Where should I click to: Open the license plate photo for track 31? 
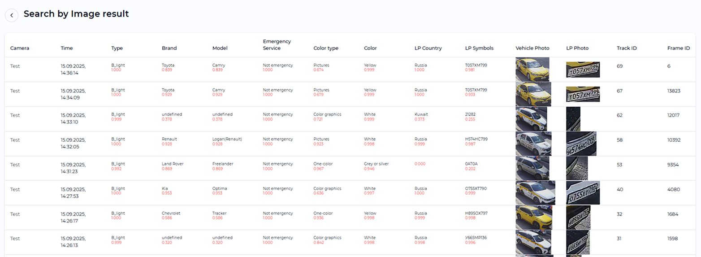(578, 242)
